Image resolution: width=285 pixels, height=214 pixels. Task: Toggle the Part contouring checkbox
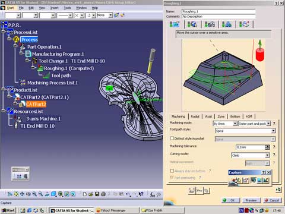[172, 177]
